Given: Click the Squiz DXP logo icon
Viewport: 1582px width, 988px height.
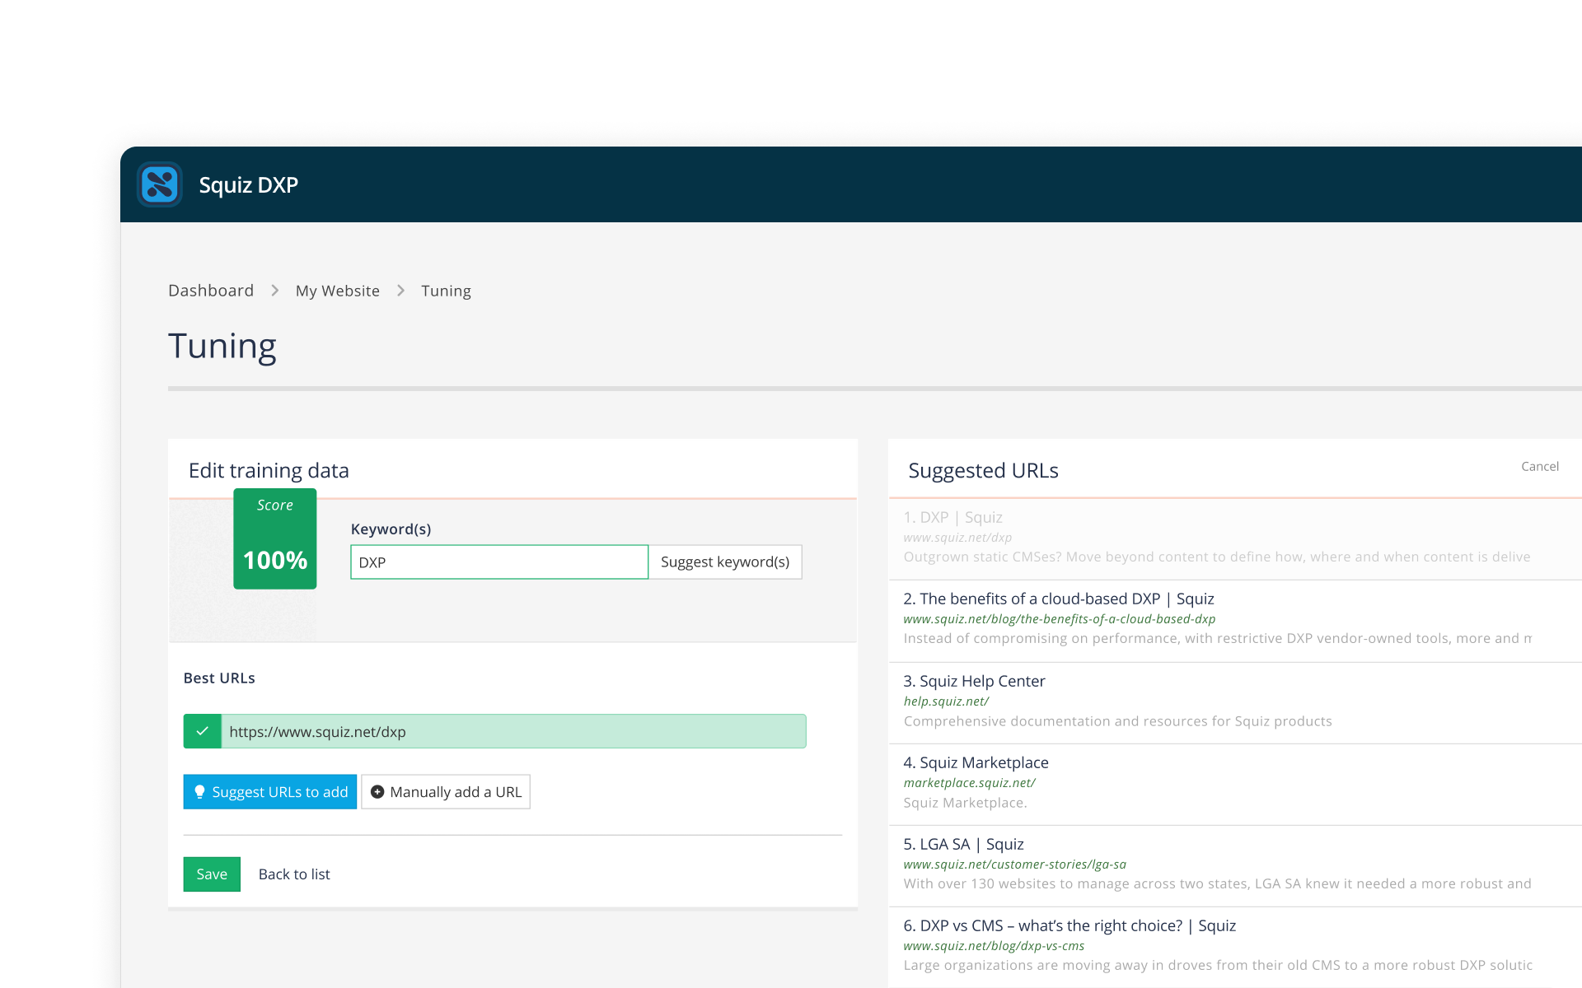Looking at the screenshot, I should pyautogui.click(x=160, y=184).
